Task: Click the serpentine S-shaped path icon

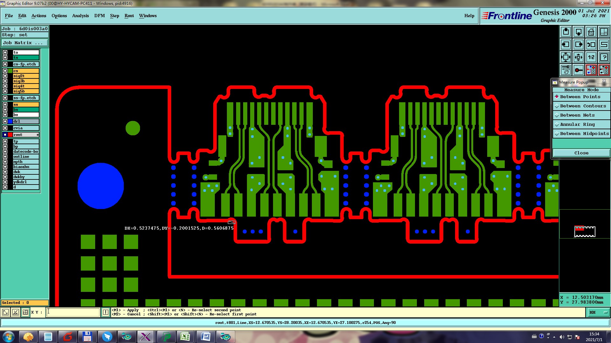Action: click(604, 44)
